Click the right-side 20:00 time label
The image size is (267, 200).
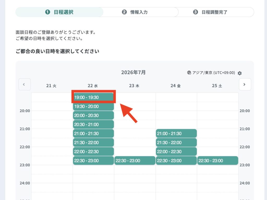[245, 111]
